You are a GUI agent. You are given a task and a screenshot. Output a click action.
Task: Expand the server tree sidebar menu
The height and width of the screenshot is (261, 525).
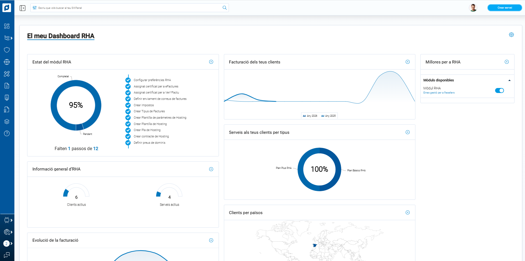(8, 38)
